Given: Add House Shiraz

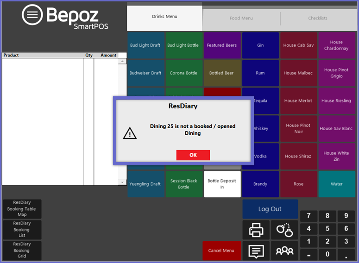Looking at the screenshot, I should 299,157.
